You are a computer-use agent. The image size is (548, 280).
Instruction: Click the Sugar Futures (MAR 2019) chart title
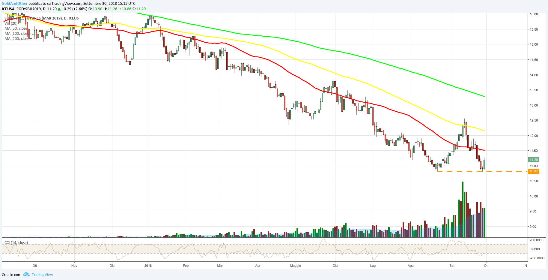click(41, 18)
